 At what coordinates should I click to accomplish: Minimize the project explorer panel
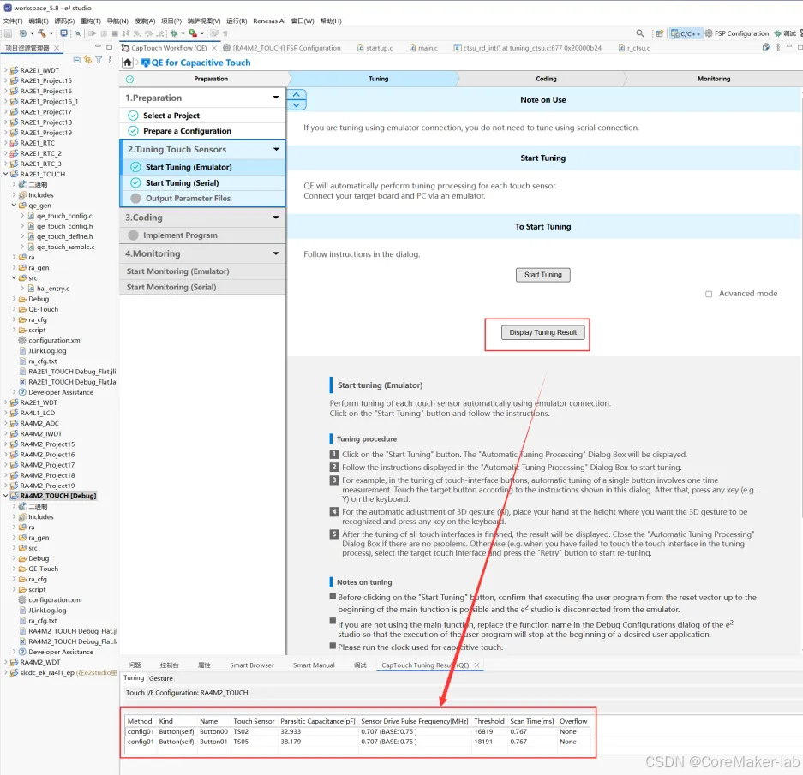[x=98, y=46]
